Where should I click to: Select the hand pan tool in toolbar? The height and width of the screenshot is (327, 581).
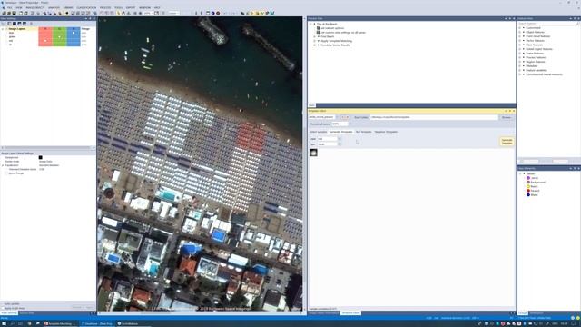pyautogui.click(x=123, y=13)
